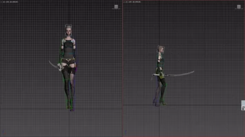Image resolution: width=245 pixels, height=137 pixels.
Task: Click the character's foot in side viewport
Action: click(163, 103)
